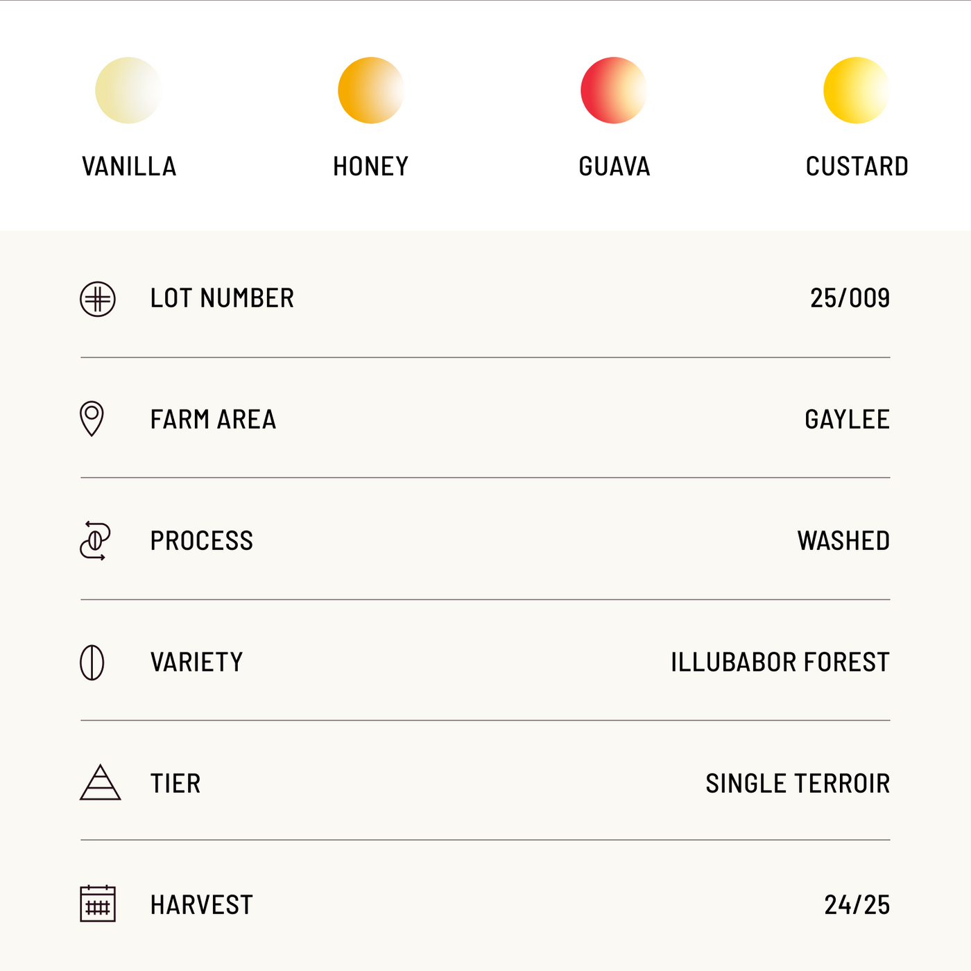The height and width of the screenshot is (971, 971).
Task: Click the Lot Number grid-circle icon
Action: point(98,300)
